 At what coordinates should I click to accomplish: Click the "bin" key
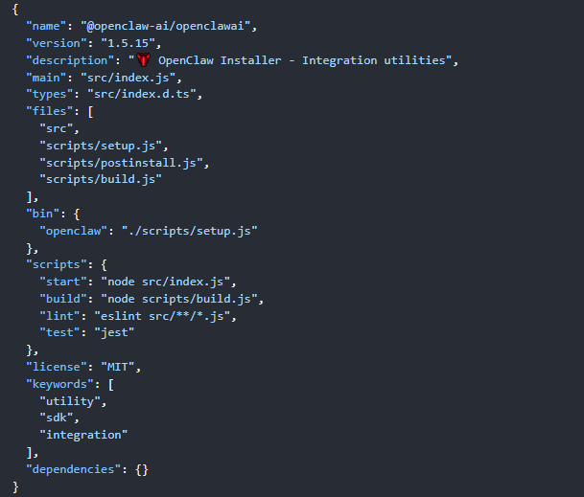pos(42,213)
